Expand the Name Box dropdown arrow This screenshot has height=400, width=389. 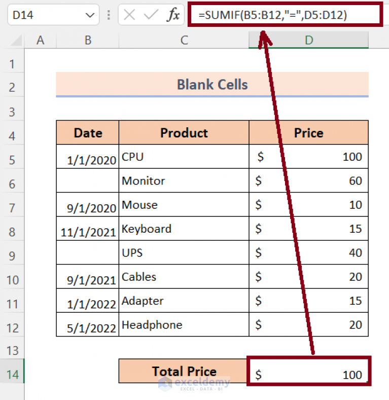pos(89,16)
